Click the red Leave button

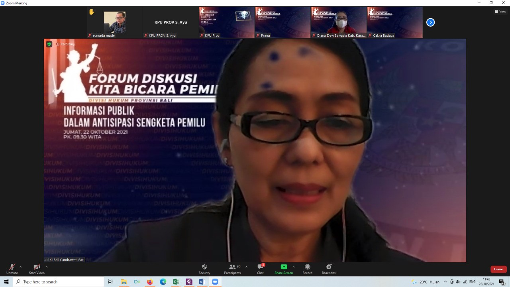[498, 269]
